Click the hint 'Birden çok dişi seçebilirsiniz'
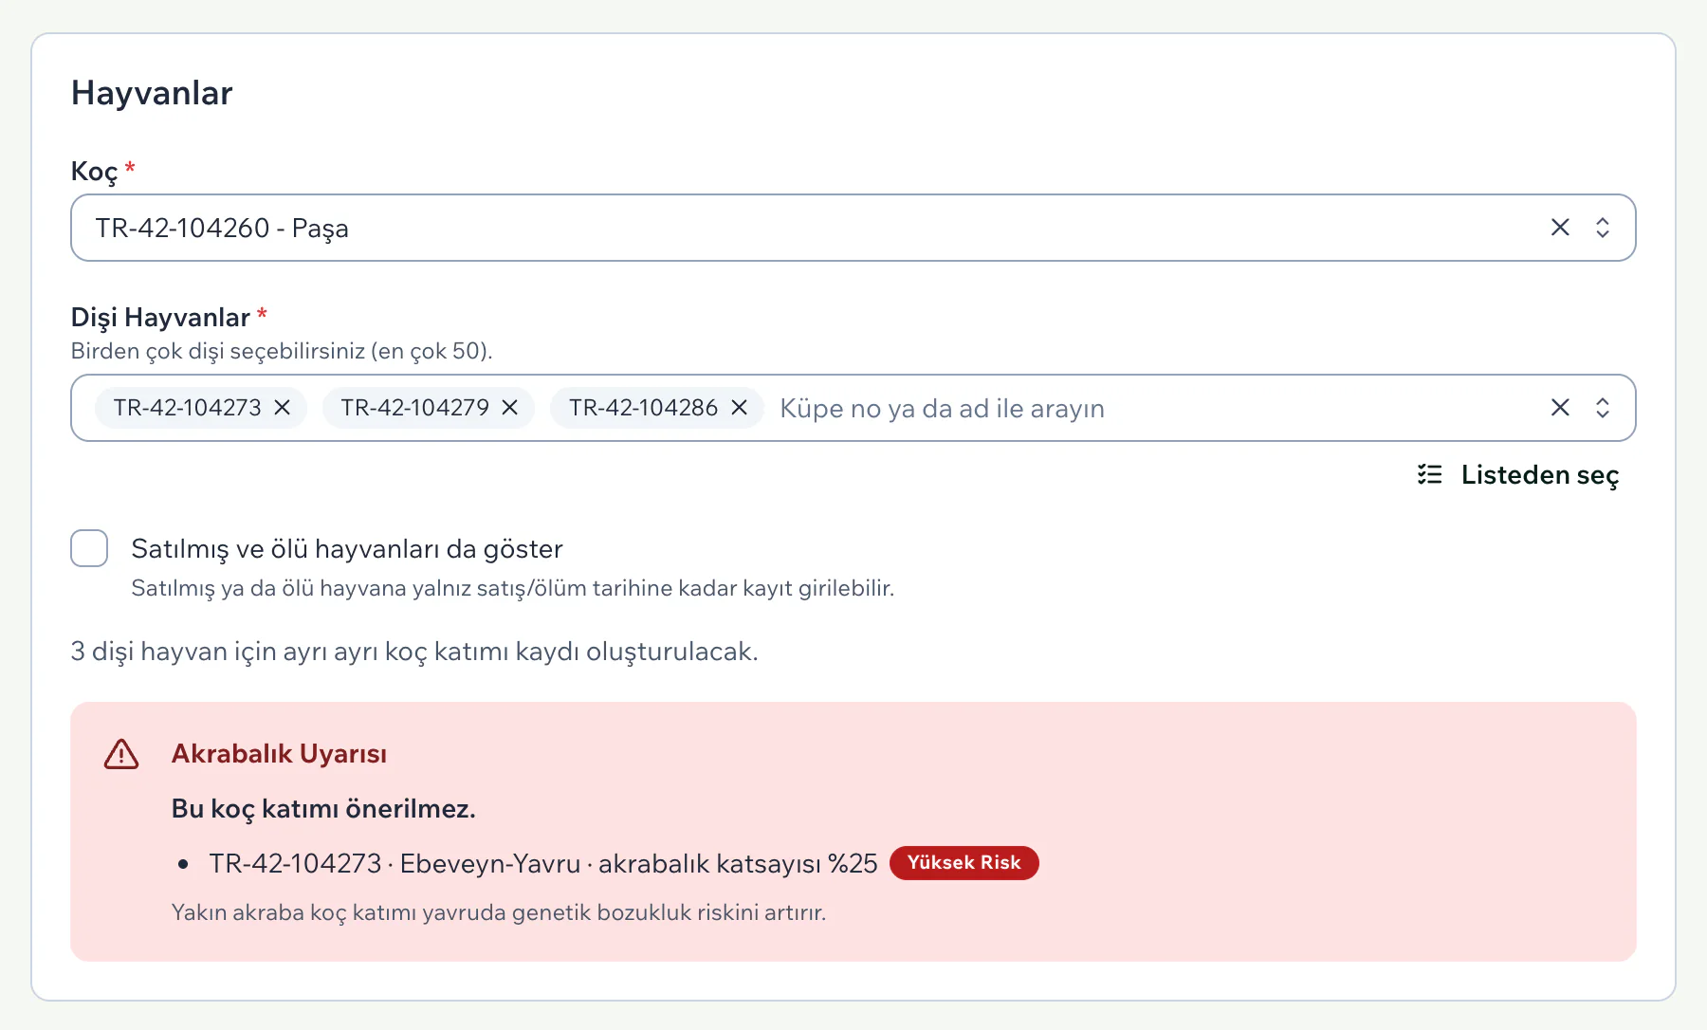 (x=282, y=351)
